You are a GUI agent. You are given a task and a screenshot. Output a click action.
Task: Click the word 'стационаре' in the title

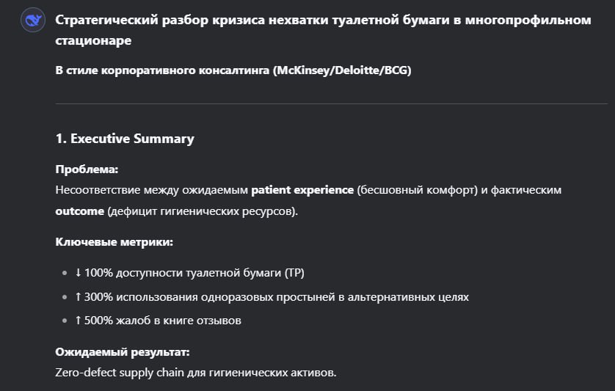tap(93, 40)
